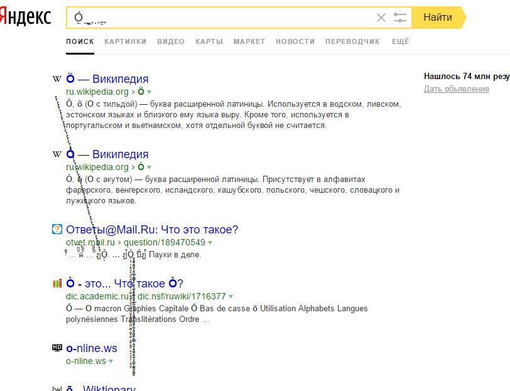Viewport: 510px width, 391px height.
Task: Select the Поиск tab
Action: (80, 41)
